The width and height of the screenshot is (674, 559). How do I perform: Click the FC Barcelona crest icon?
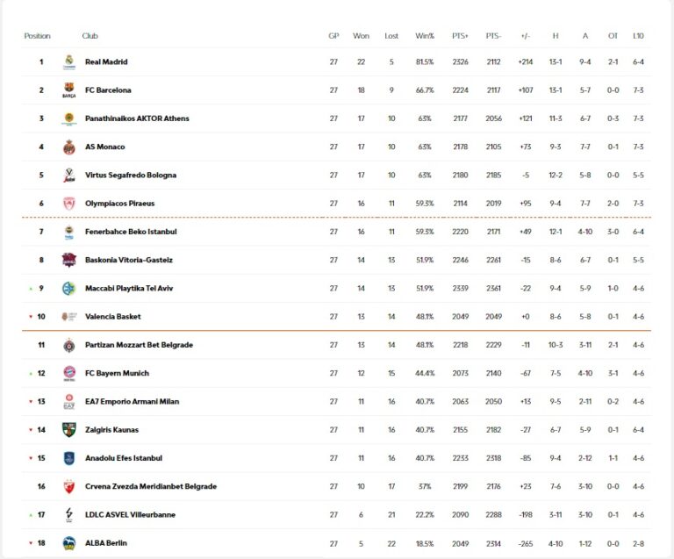coord(69,90)
